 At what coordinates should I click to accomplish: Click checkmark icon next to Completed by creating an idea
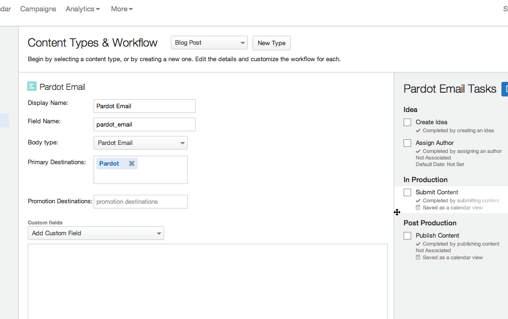(418, 131)
